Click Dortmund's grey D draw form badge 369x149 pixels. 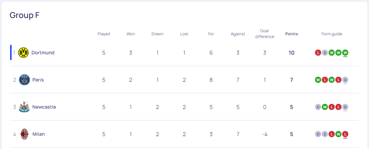pos(325,53)
